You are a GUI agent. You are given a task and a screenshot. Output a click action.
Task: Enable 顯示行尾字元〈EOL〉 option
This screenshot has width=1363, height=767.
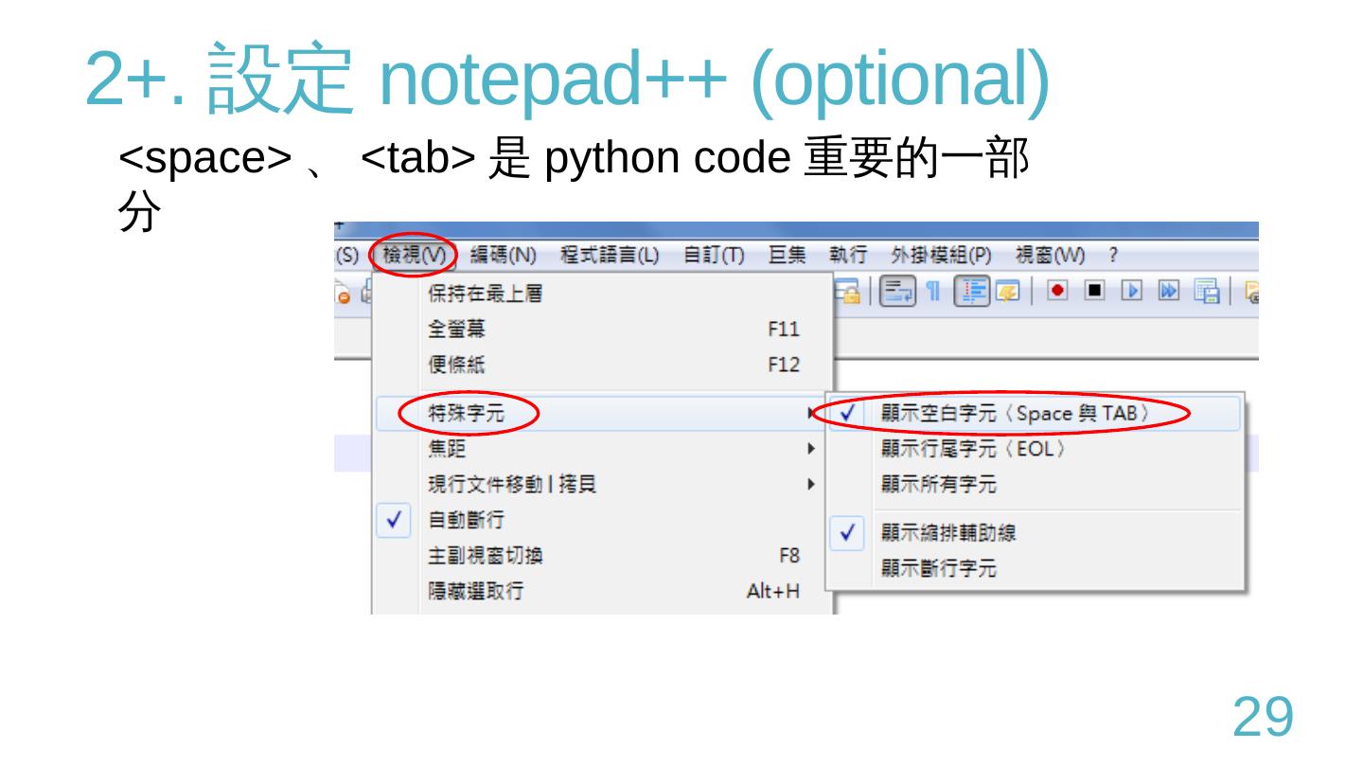pos(1034,449)
